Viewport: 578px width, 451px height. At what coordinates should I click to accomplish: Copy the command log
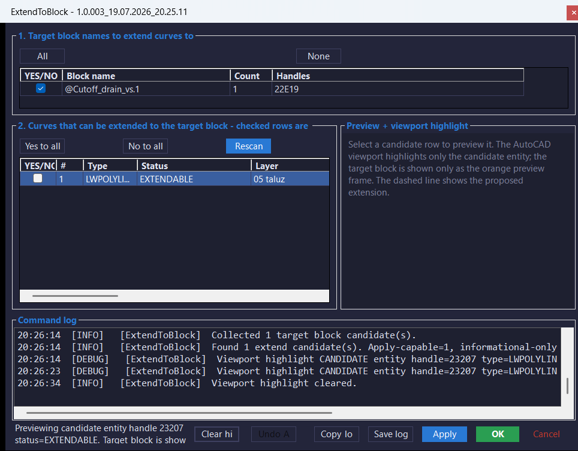pos(336,434)
